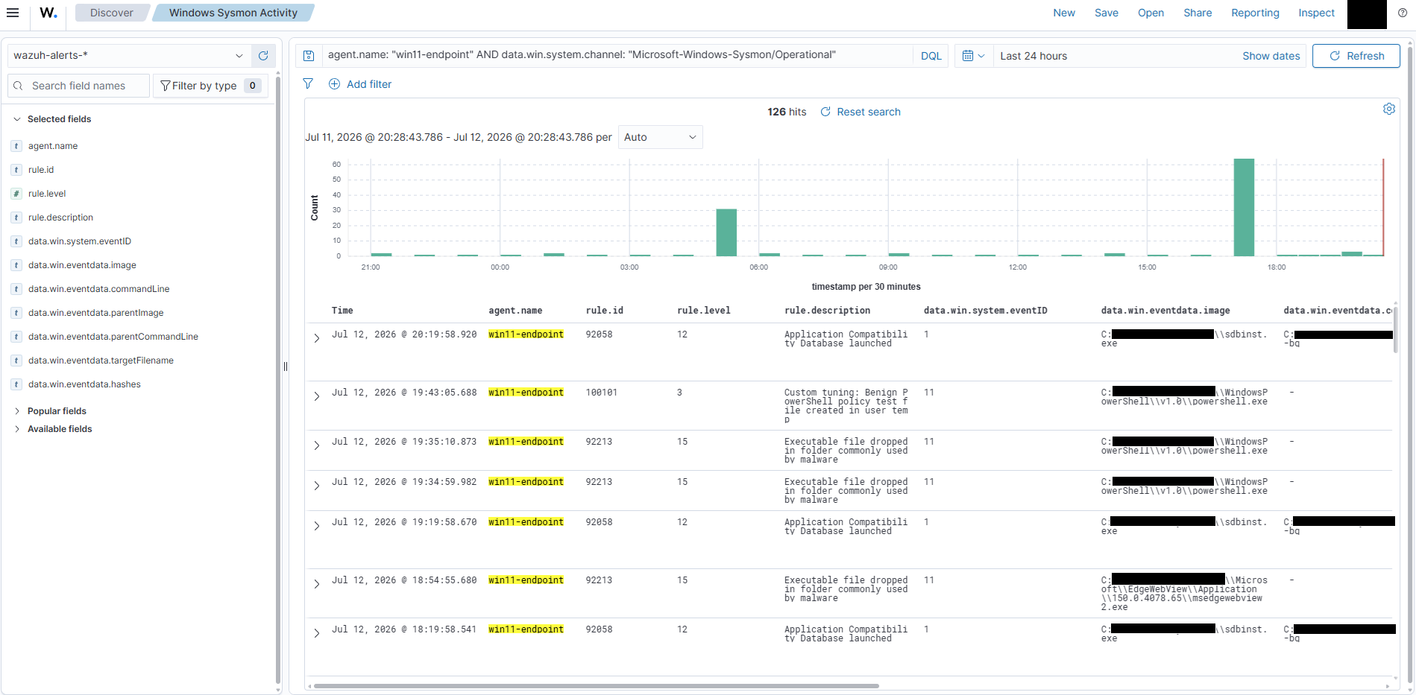Open the wazuh-alerts-* index pattern dropdown
The image size is (1416, 695).
[x=128, y=56]
